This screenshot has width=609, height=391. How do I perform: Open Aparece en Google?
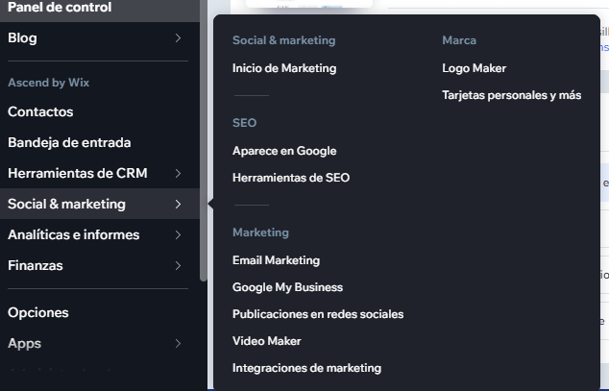[x=284, y=151]
